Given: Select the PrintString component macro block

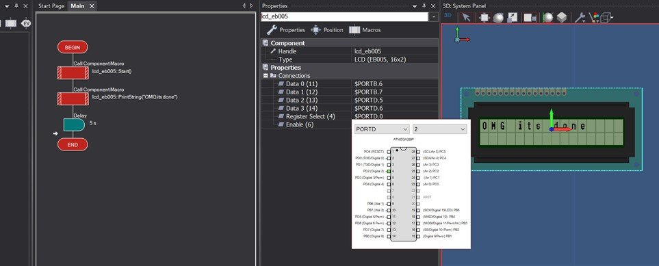Looking at the screenshot, I should click(x=73, y=98).
